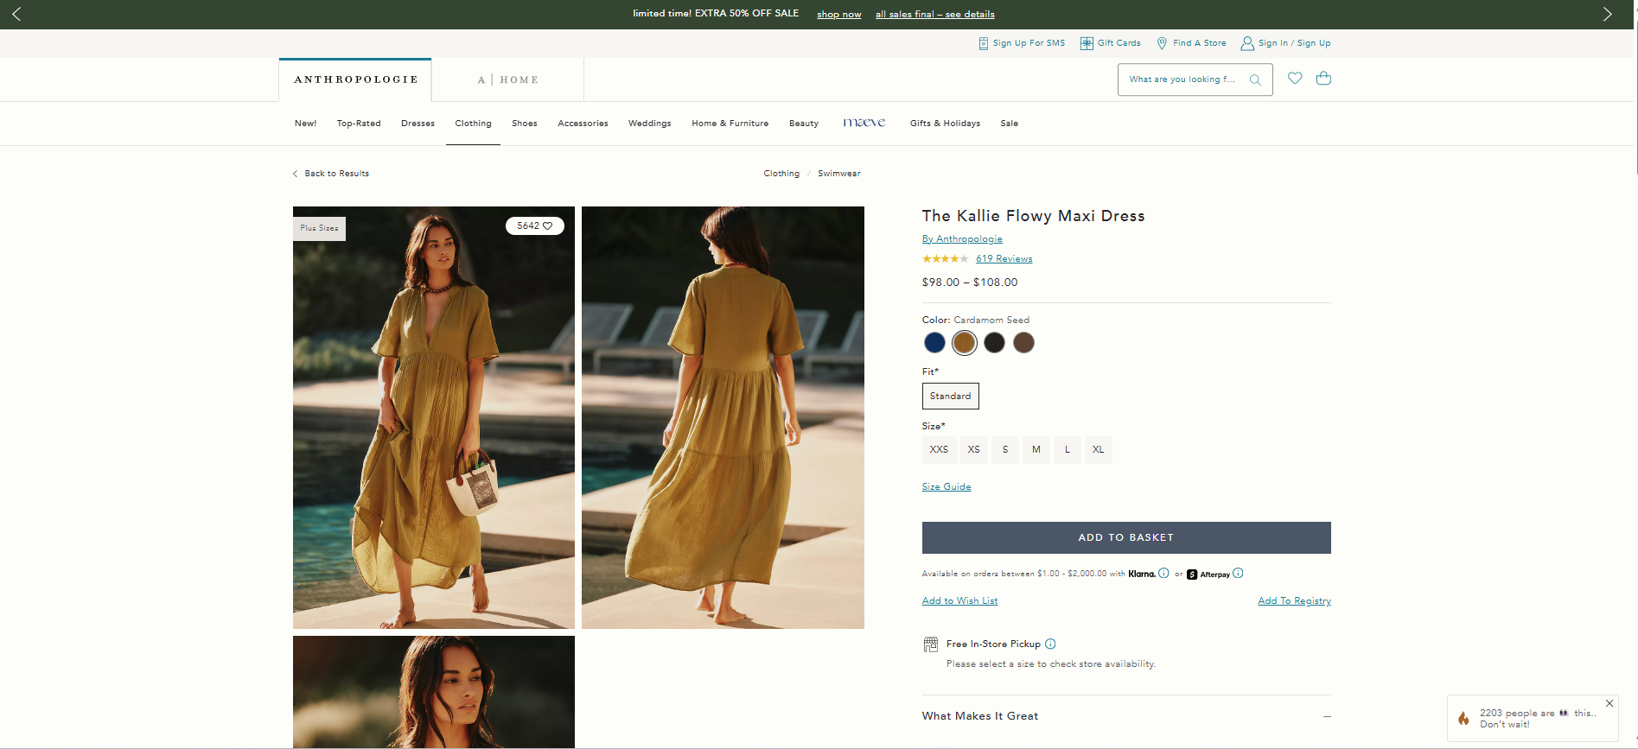Viewport: 1638px width, 749px height.
Task: Open the Dresses menu
Action: [x=417, y=124]
